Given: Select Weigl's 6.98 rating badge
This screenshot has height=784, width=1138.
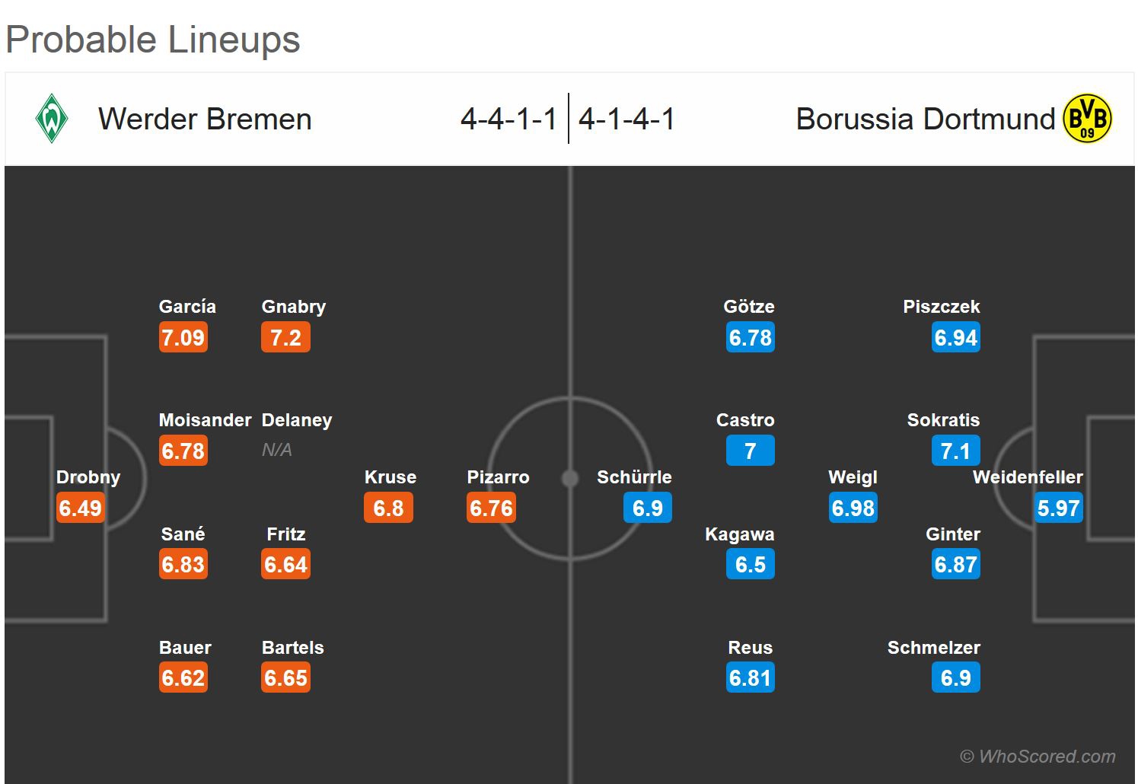Looking at the screenshot, I should (853, 508).
